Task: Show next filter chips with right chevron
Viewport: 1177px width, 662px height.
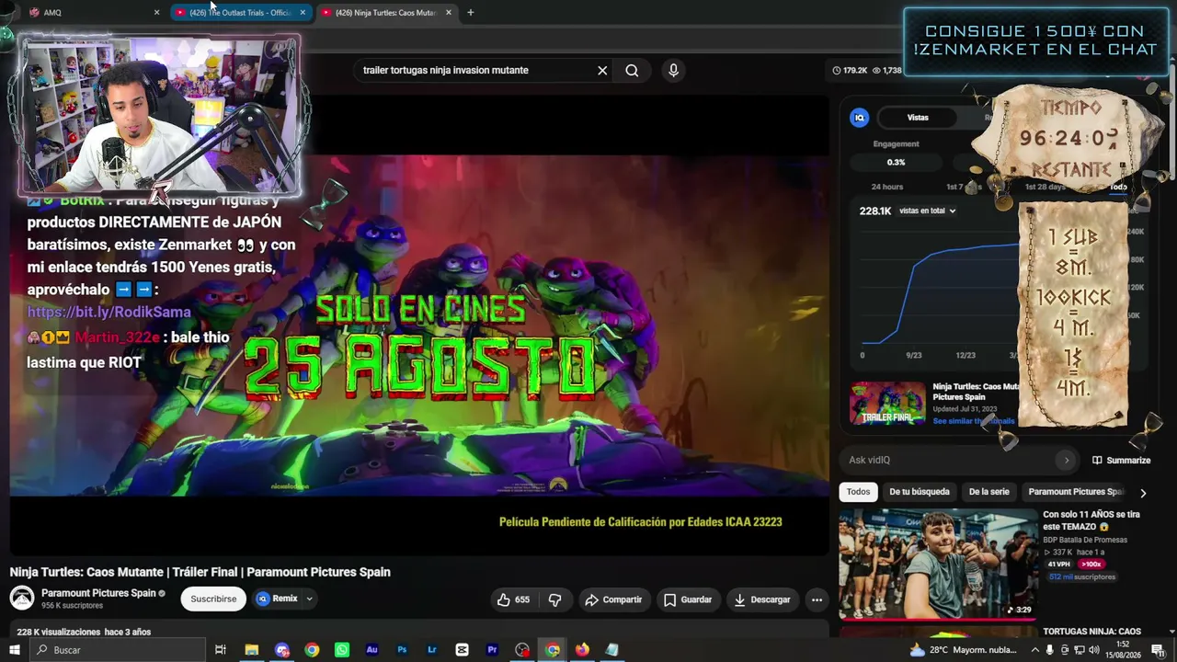Action: pos(1143,493)
